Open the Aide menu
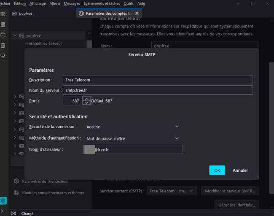This screenshot has height=216, width=274. click(x=141, y=3)
